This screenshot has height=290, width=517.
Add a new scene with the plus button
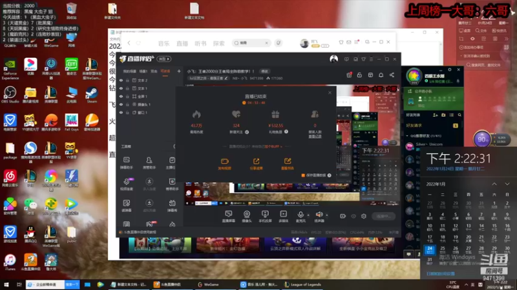click(179, 71)
